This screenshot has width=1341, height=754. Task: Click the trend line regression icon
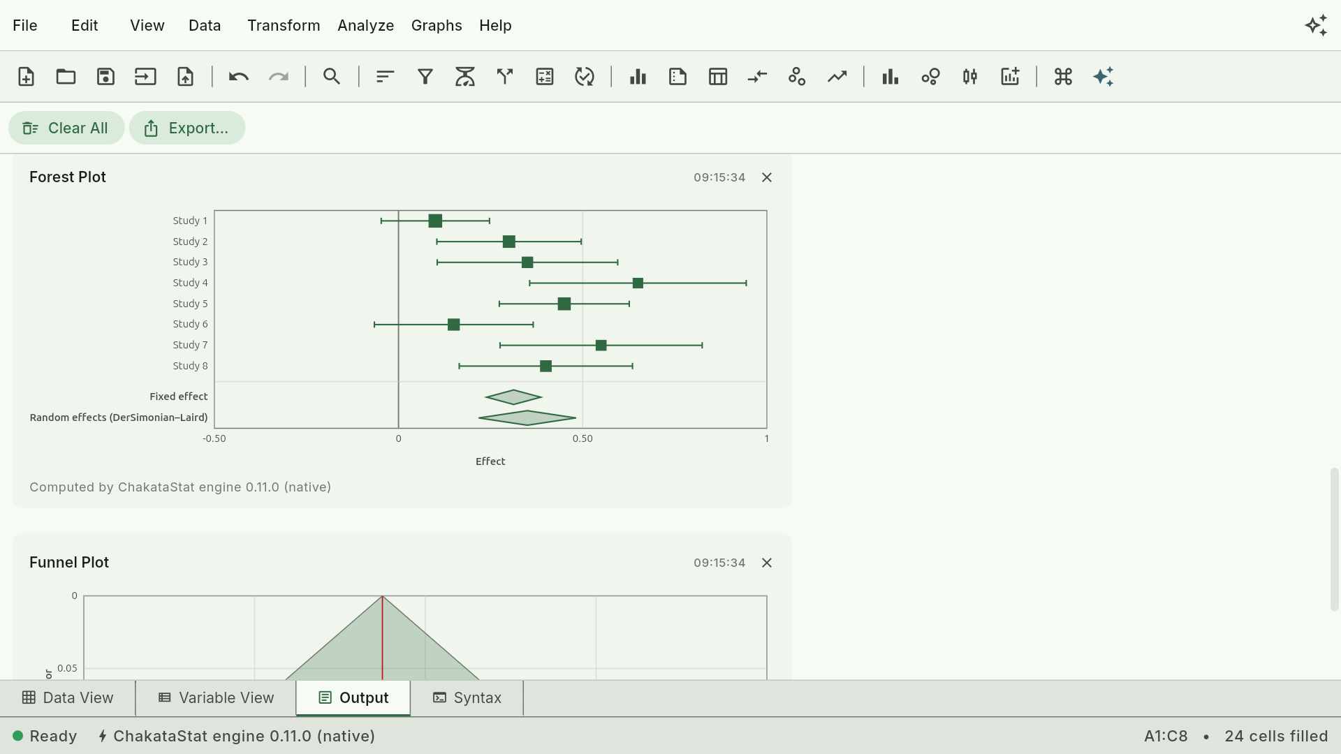pos(837,77)
